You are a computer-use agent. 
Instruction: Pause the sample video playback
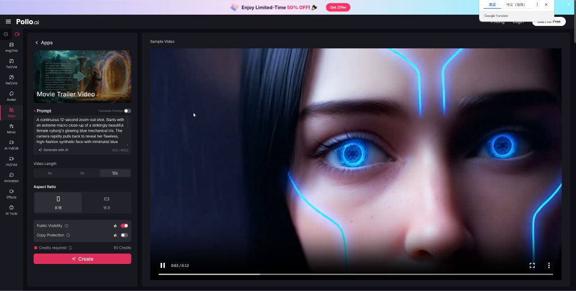163,265
